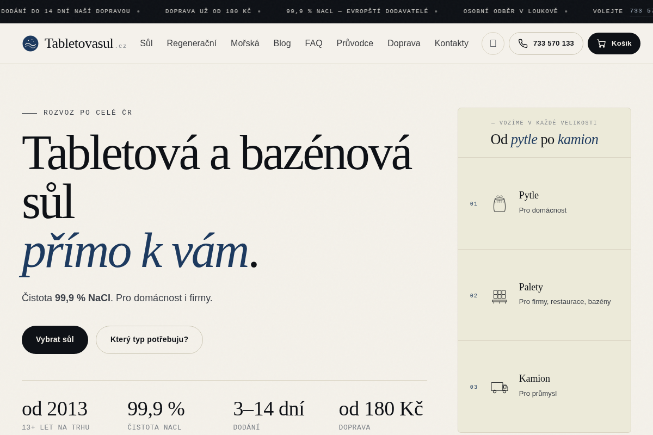Click the 'Pro průmysl' description text
The width and height of the screenshot is (653, 435).
(538, 394)
